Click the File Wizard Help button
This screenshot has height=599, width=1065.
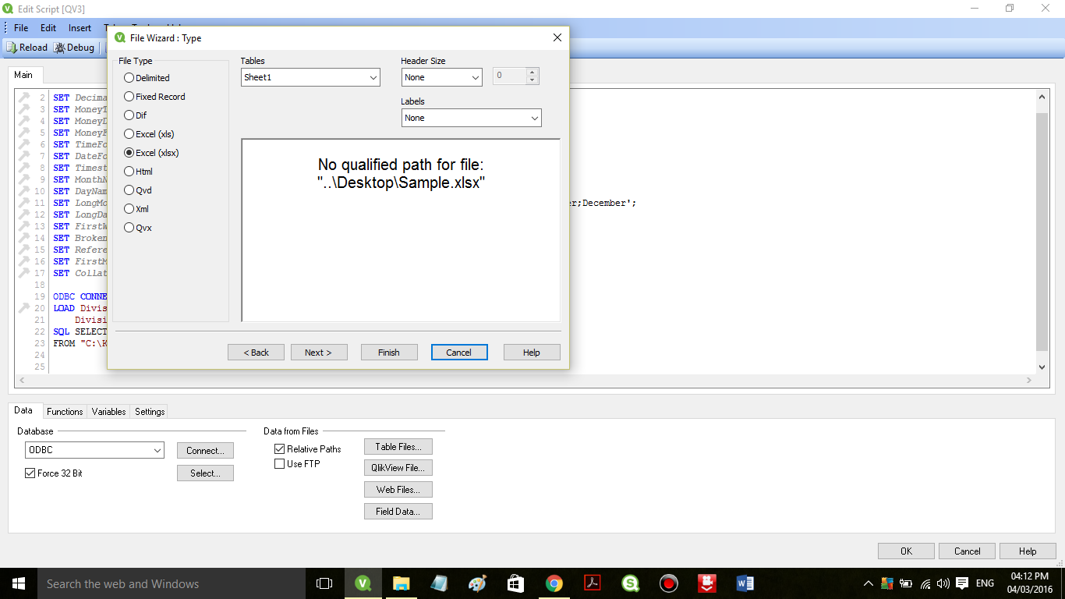pos(532,353)
